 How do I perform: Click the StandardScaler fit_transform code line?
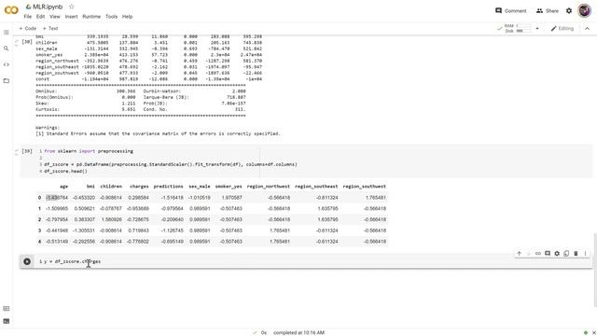tap(170, 164)
